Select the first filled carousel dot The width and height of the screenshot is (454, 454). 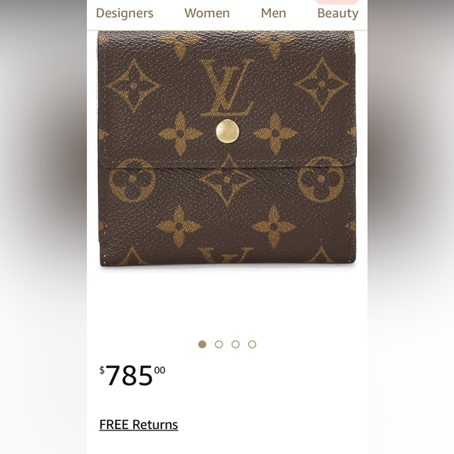202,344
